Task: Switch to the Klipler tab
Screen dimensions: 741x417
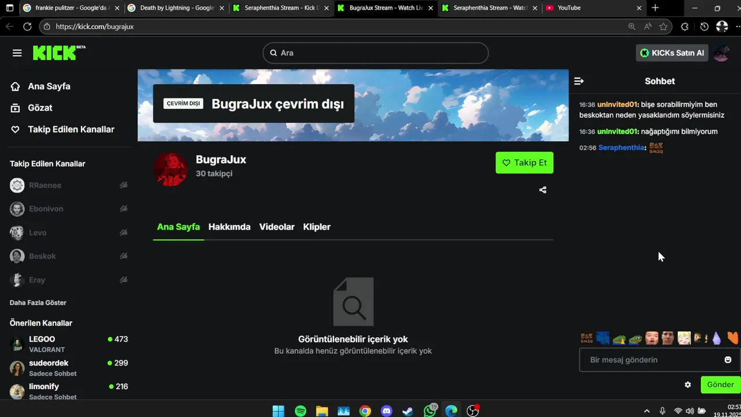Action: [317, 227]
